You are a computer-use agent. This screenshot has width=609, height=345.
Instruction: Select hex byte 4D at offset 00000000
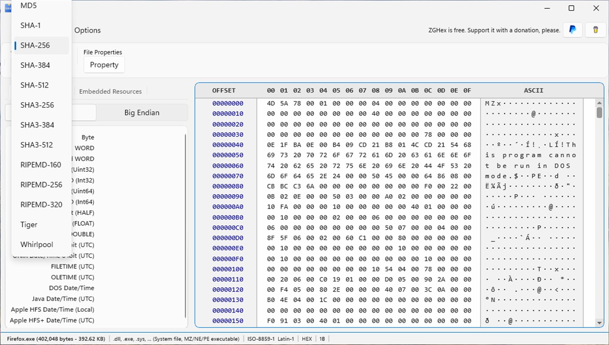click(271, 103)
